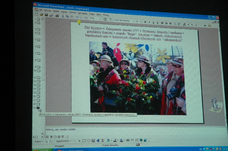Cut selection with the scissors icon
This screenshot has width=228, height=151.
63,16
